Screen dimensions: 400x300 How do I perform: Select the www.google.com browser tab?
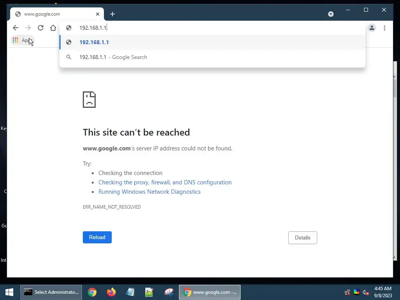pos(57,14)
